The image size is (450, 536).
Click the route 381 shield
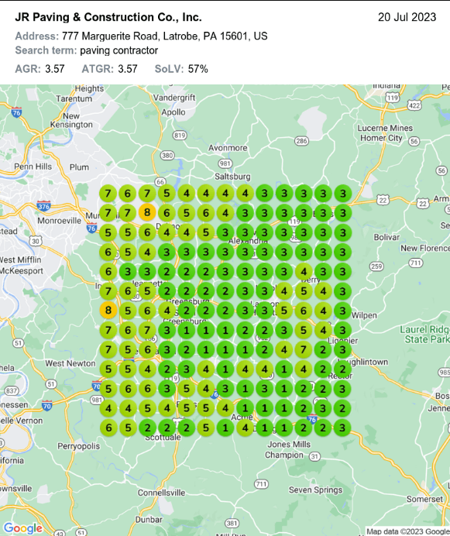coord(232,523)
